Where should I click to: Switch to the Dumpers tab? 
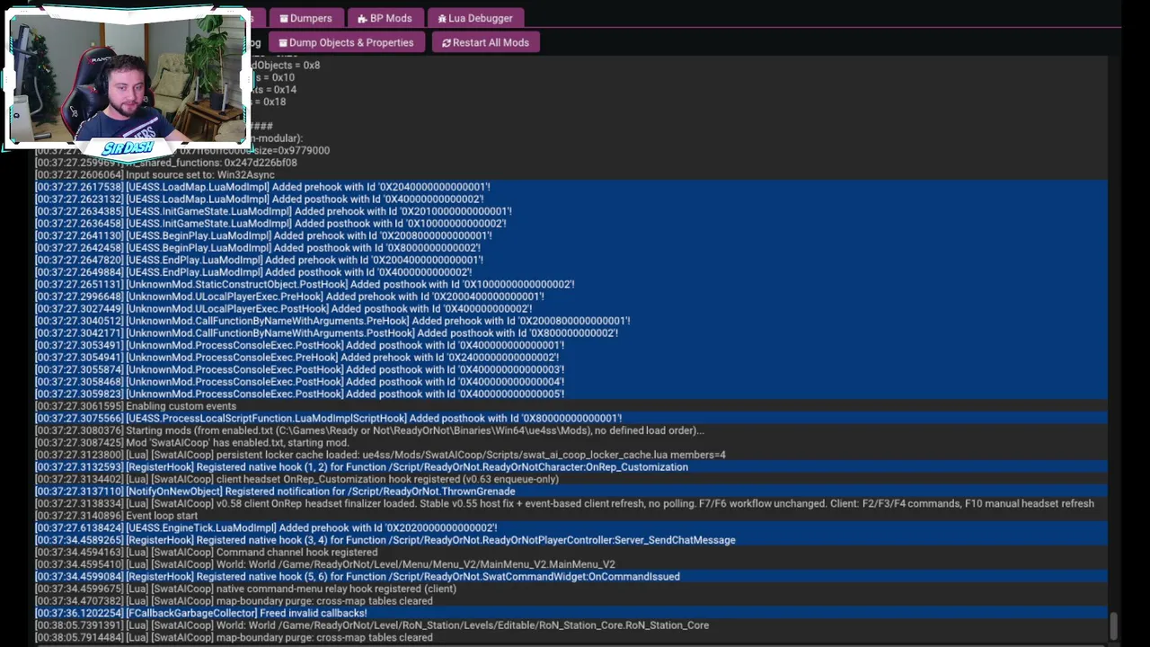coord(305,18)
